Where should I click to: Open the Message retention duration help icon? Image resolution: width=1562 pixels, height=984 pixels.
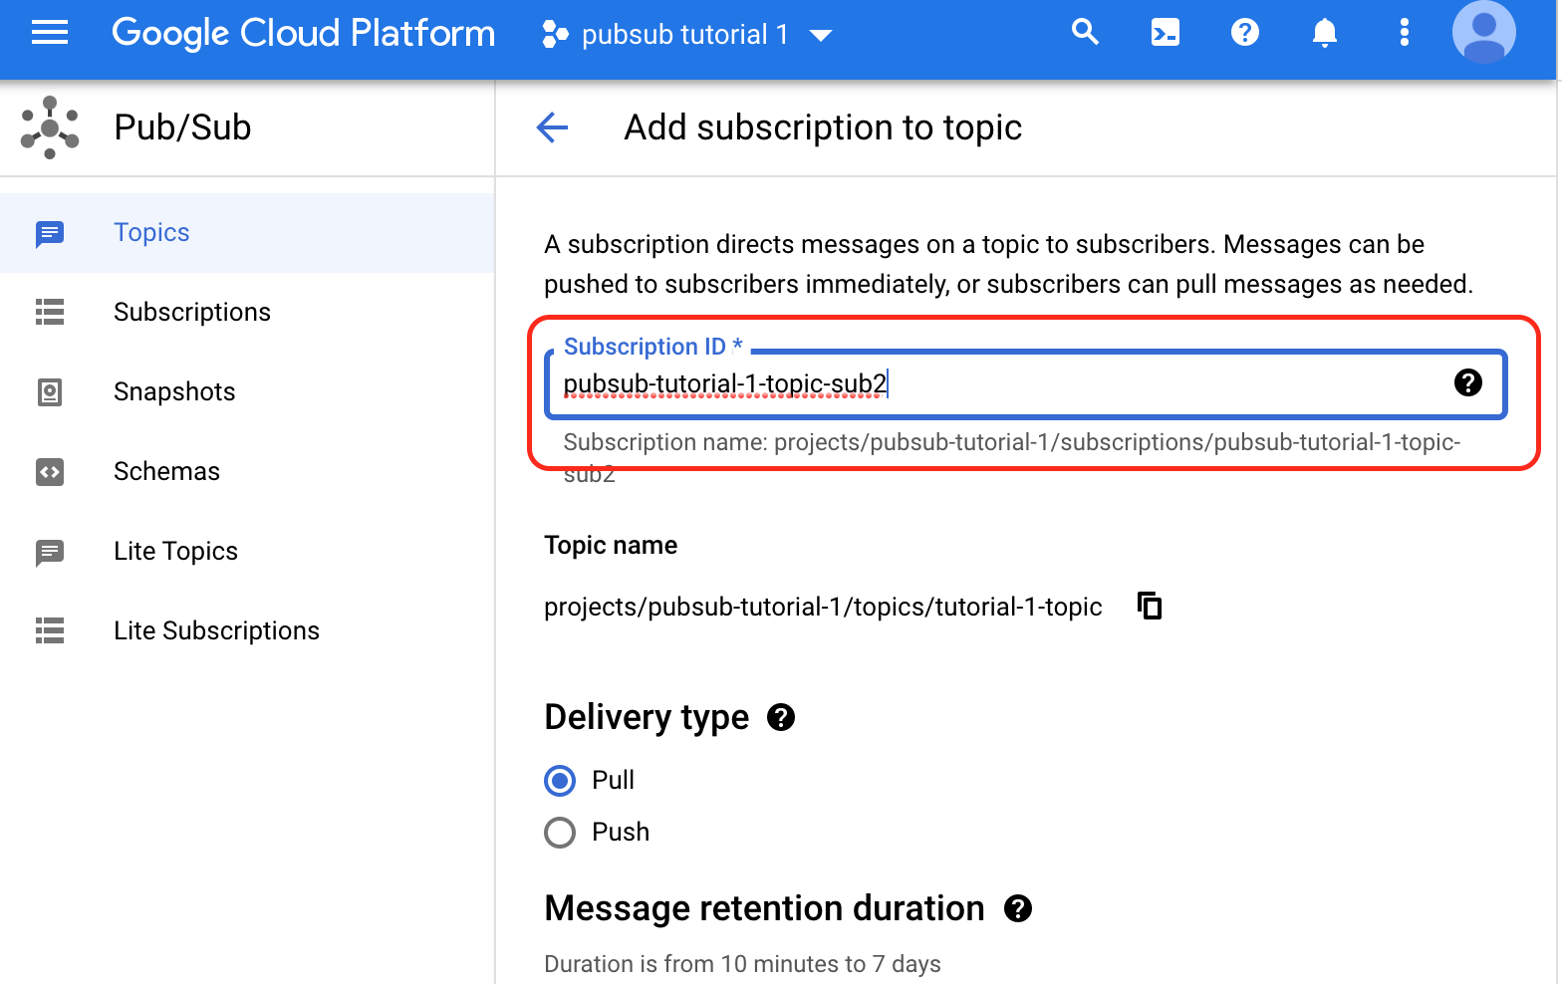click(x=1018, y=908)
